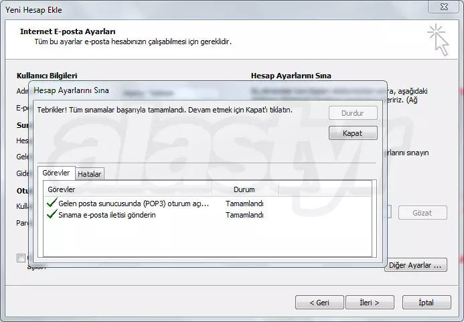This screenshot has height=322, width=464.
Task: Click the Görevler column header
Action: click(x=127, y=189)
